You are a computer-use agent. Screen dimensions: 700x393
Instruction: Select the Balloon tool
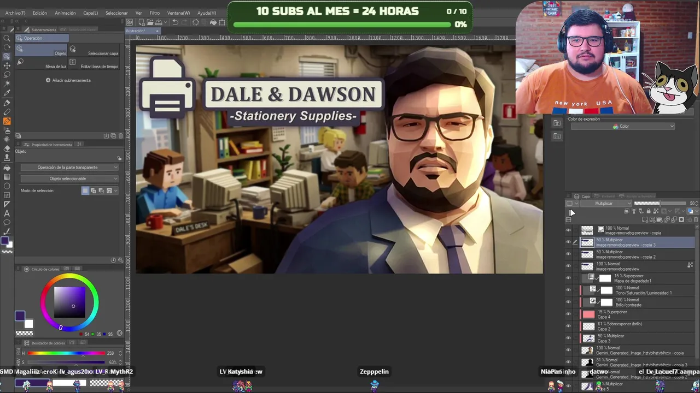7,223
